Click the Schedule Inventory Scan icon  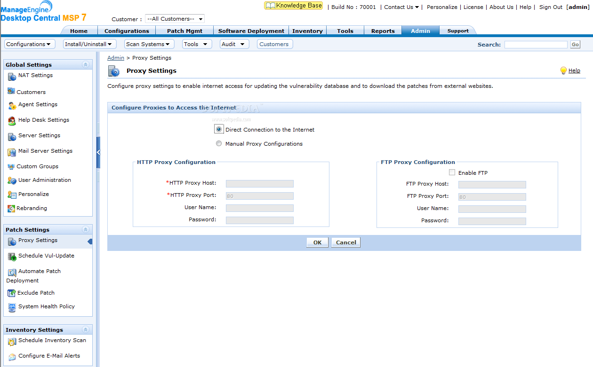click(x=12, y=342)
